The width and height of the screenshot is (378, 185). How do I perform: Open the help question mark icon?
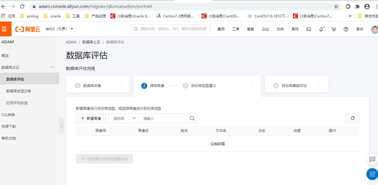click(346, 29)
